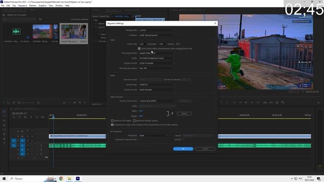This screenshot has height=182, width=324.
Task: Open the Editing Mode dropdown
Action: tap(157, 30)
